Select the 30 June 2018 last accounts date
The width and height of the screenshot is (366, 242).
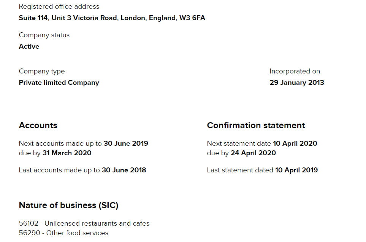pyautogui.click(x=124, y=170)
